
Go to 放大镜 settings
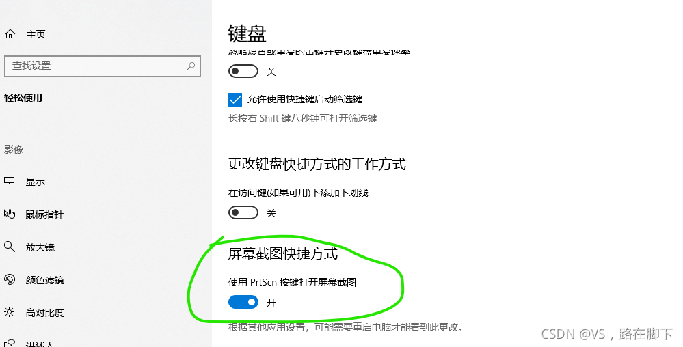40,247
